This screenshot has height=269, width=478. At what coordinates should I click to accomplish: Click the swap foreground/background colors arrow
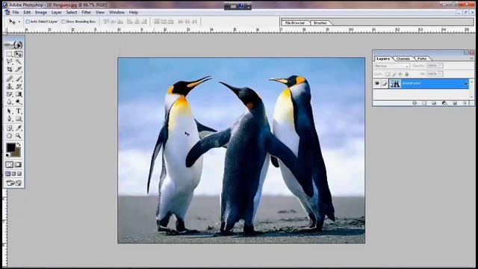click(x=19, y=144)
